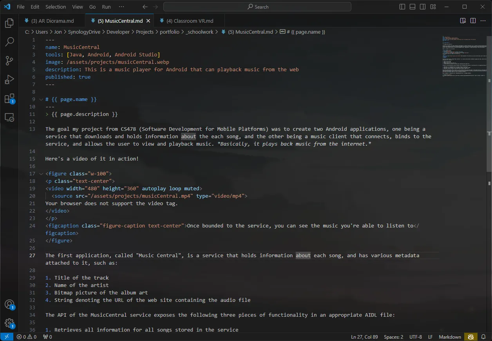Open the Explorer view in the activity bar
Screen dimensions: 492x341
click(9, 23)
